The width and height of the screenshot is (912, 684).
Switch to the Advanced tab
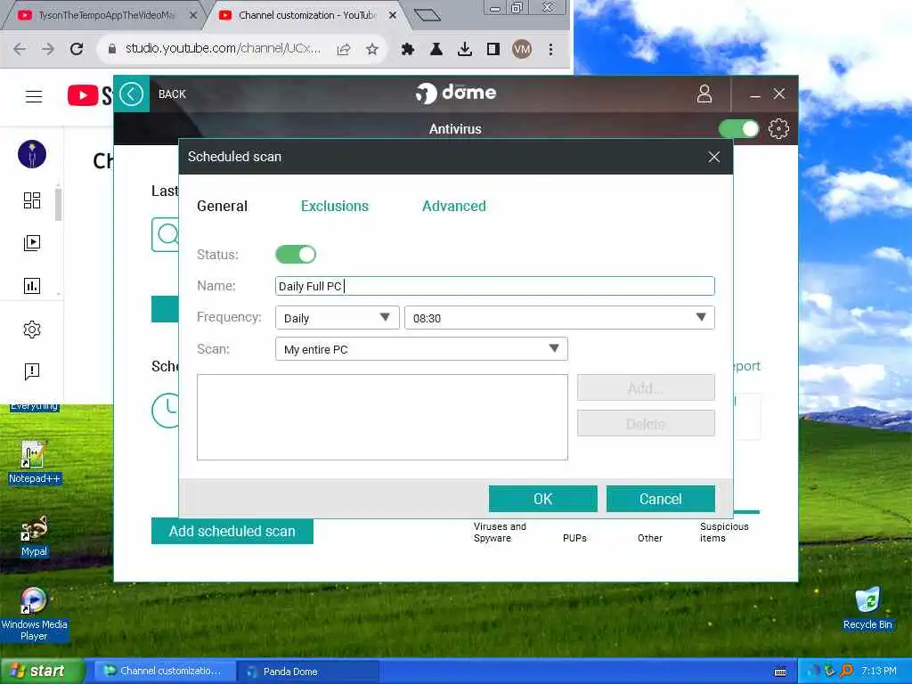pyautogui.click(x=453, y=206)
